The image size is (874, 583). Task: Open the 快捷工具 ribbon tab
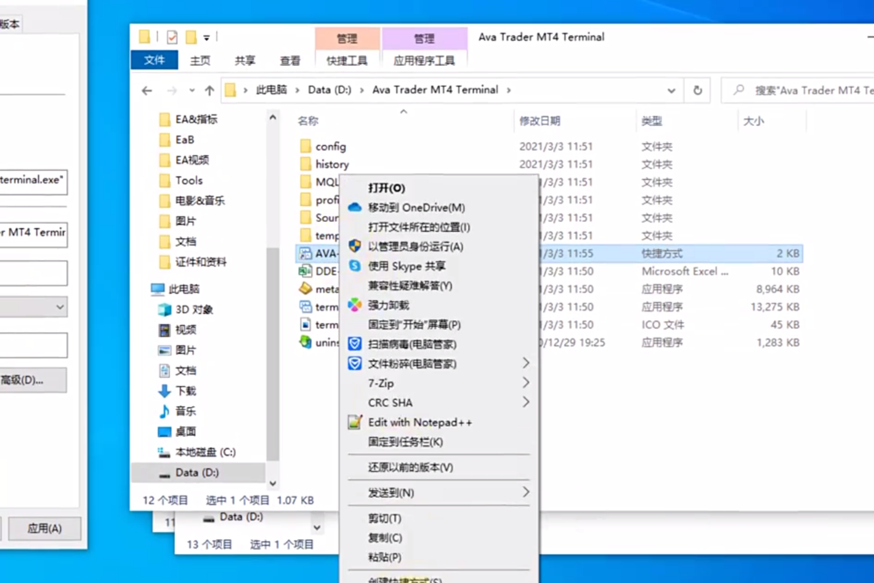(347, 60)
